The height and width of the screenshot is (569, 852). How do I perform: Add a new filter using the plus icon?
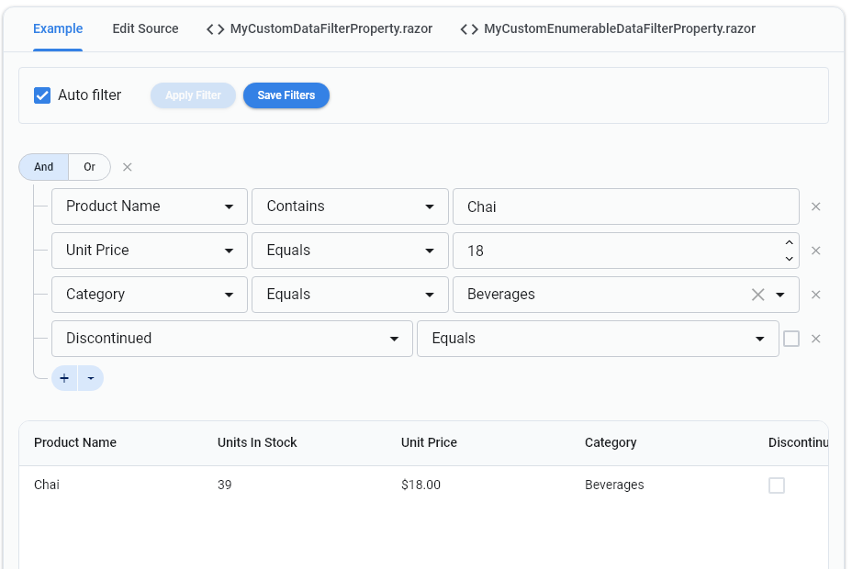point(64,378)
